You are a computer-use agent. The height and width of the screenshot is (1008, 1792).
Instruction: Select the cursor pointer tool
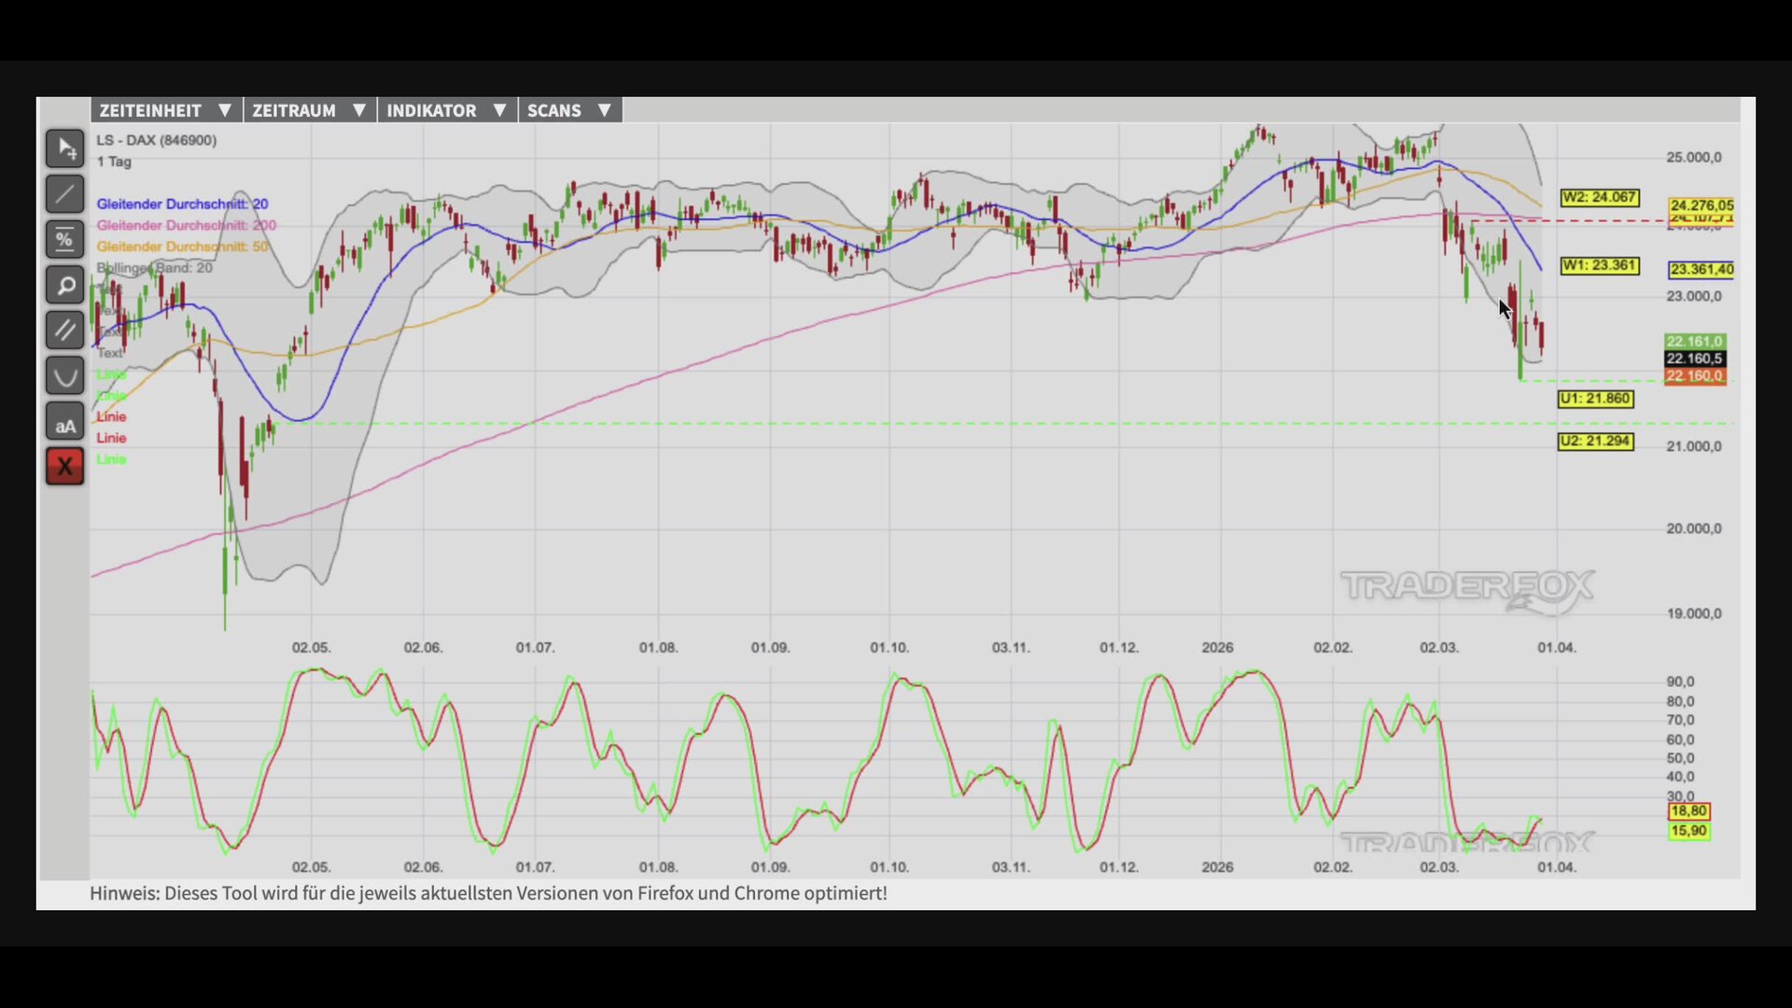click(64, 148)
